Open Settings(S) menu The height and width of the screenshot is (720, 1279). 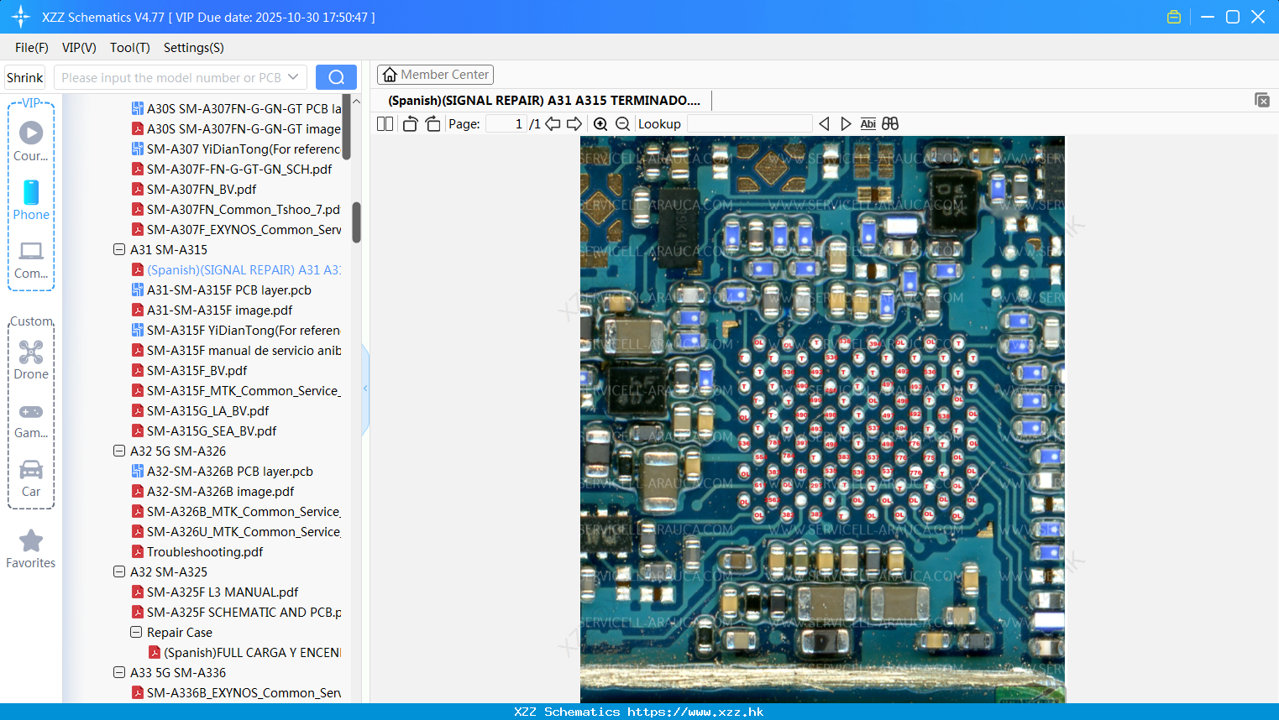(x=194, y=48)
